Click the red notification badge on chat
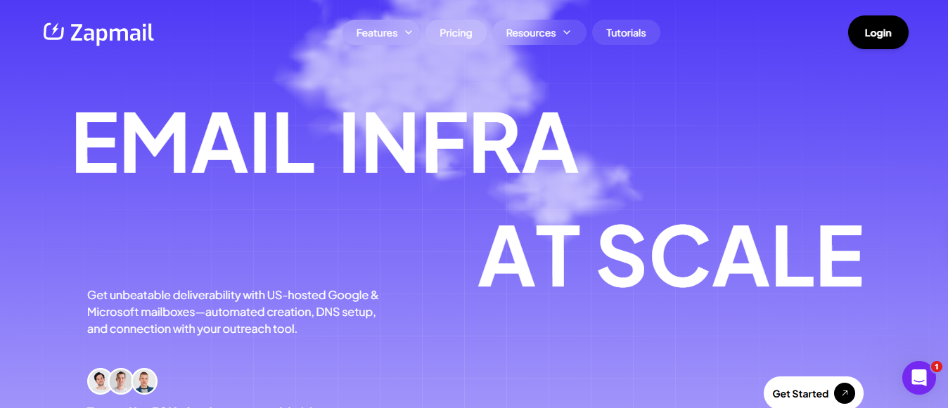 click(x=936, y=367)
